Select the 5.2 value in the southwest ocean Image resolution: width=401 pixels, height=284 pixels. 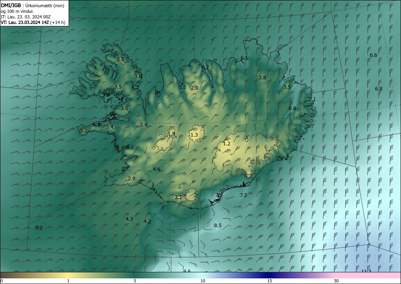39,228
